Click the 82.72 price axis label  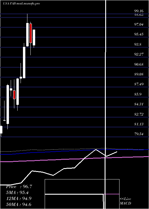click(x=139, y=114)
